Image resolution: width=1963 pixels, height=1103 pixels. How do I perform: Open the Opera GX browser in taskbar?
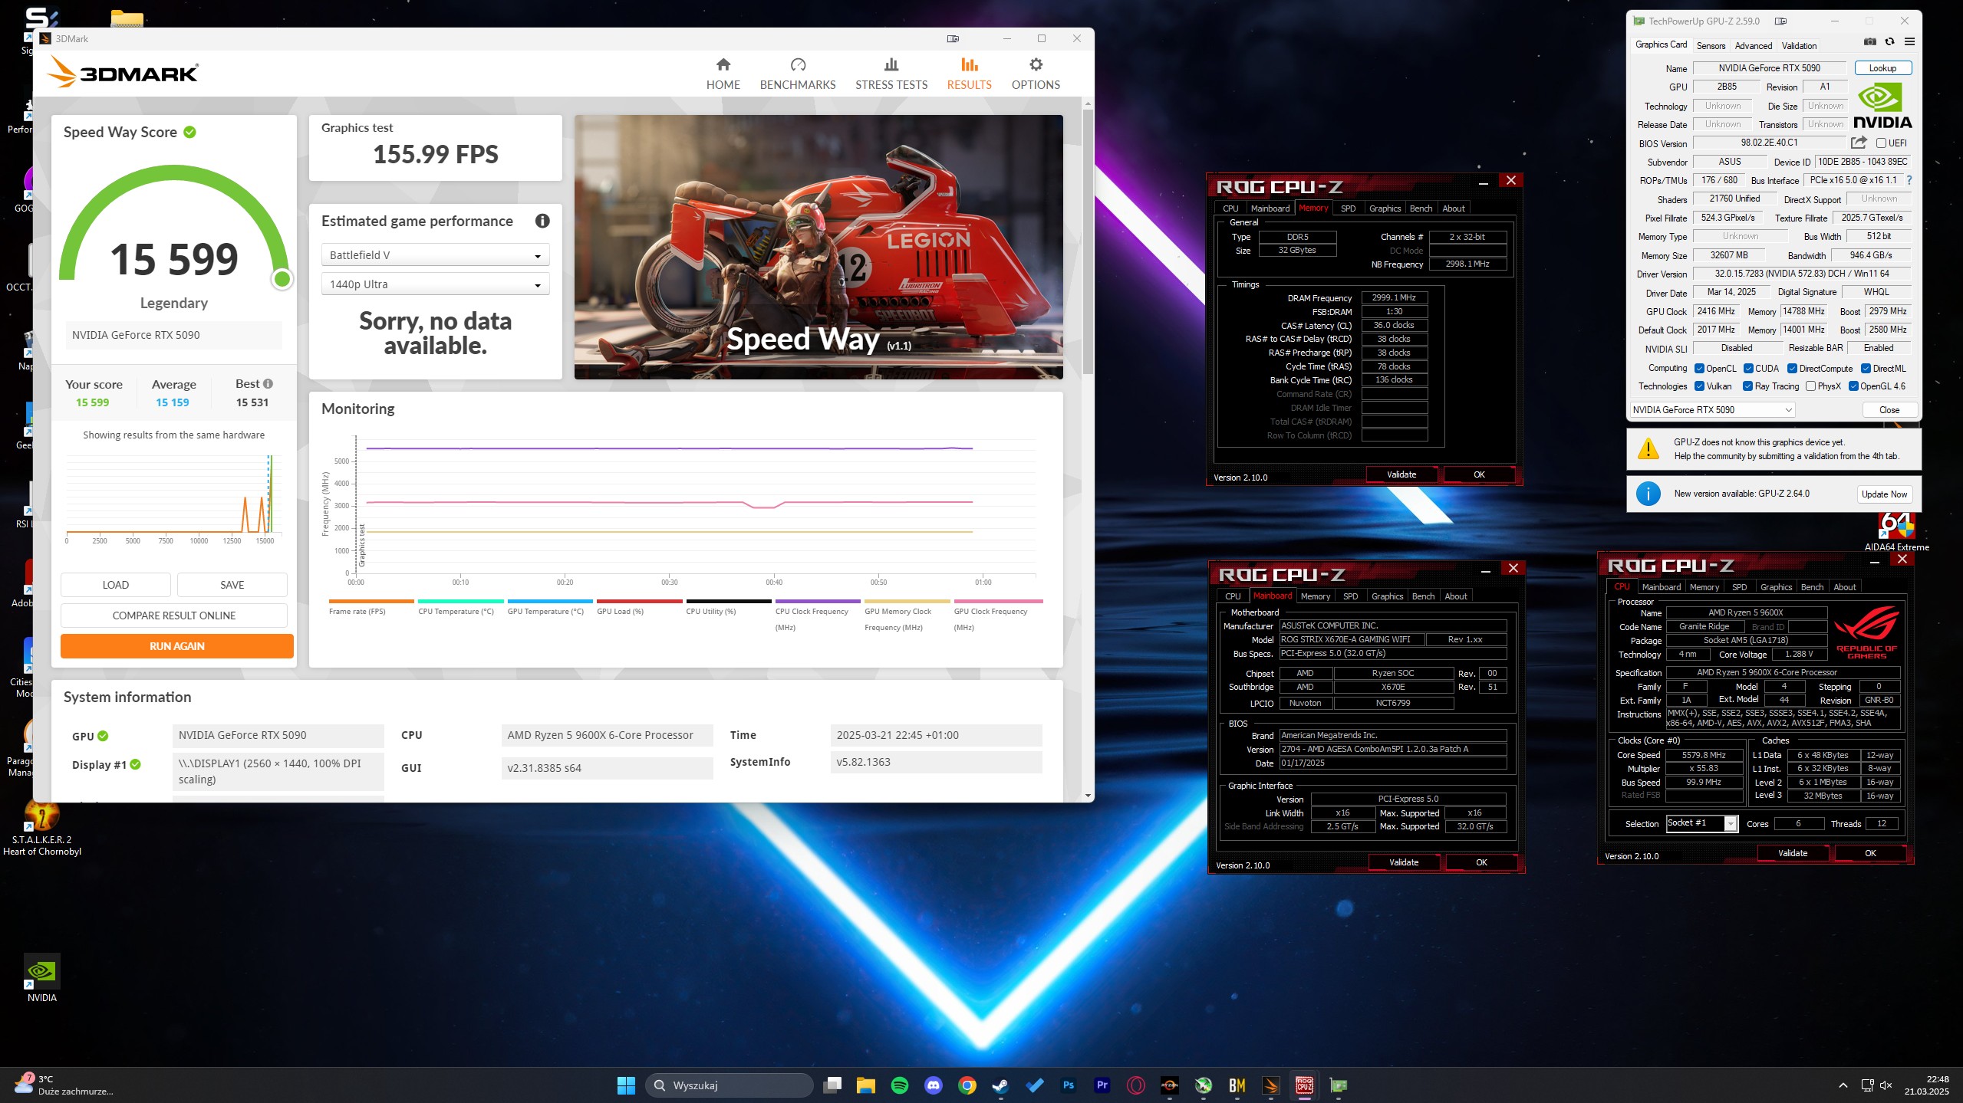[x=1135, y=1085]
